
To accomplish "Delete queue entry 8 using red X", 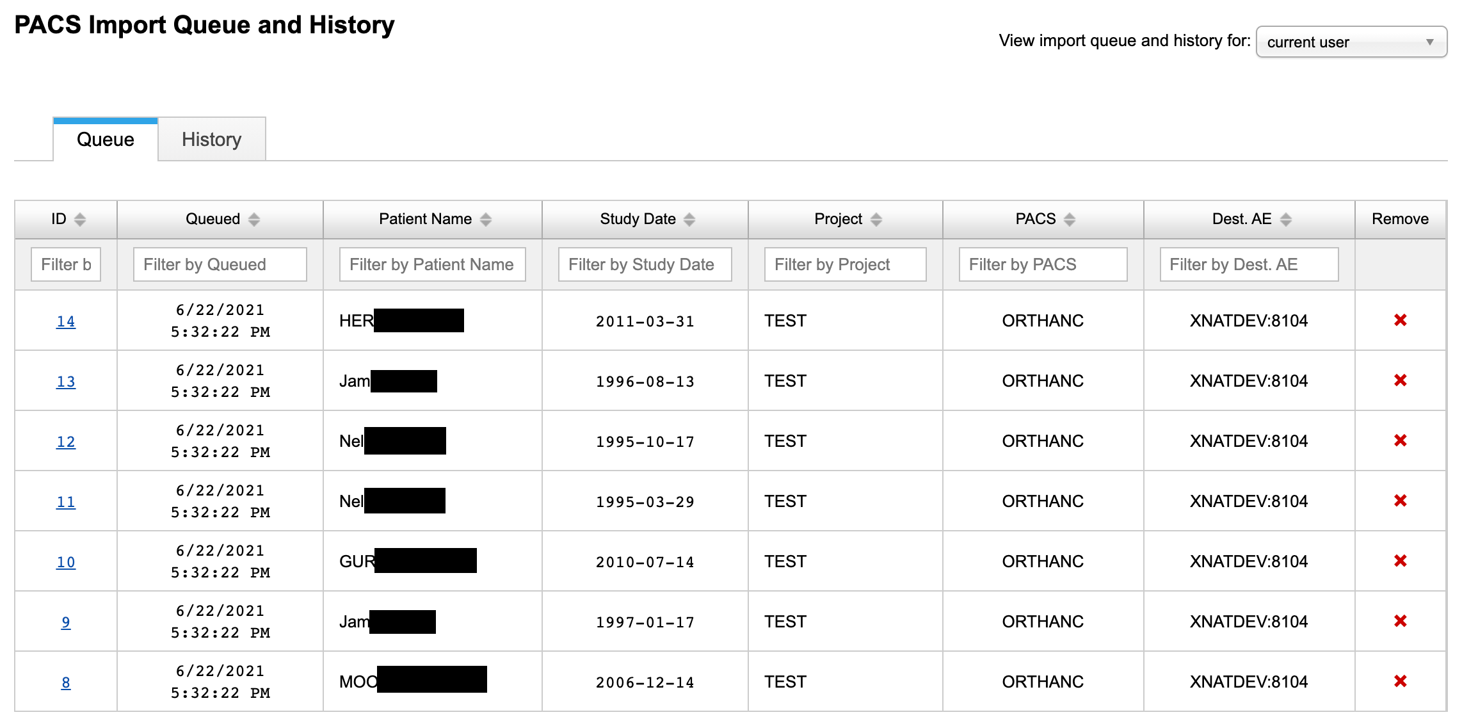I will coord(1400,681).
